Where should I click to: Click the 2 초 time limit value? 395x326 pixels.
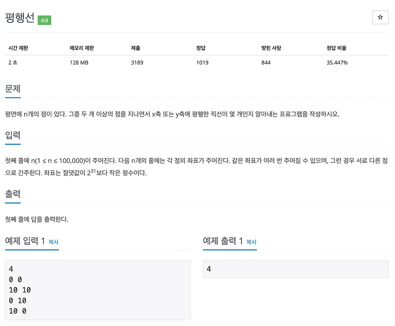coord(13,63)
